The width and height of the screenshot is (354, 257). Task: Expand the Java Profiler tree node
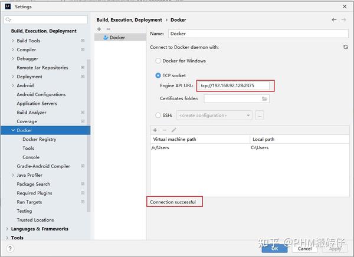coord(13,175)
